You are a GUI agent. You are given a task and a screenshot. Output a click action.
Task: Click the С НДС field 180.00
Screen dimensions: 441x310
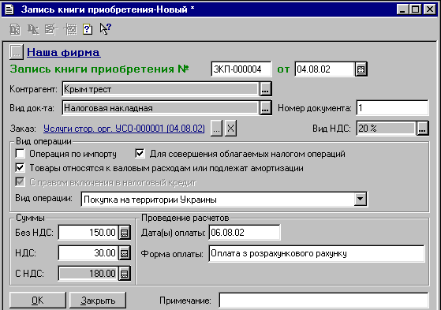(88, 274)
